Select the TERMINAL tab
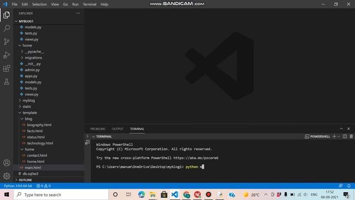The width and height of the screenshot is (355, 200). [x=137, y=129]
